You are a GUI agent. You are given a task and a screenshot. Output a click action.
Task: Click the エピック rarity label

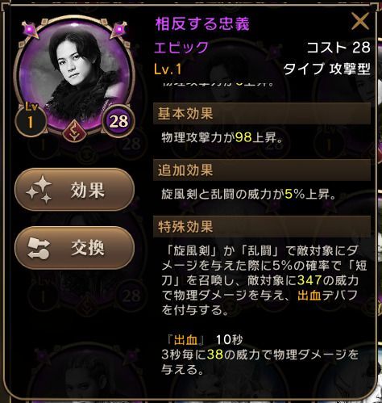pos(181,47)
